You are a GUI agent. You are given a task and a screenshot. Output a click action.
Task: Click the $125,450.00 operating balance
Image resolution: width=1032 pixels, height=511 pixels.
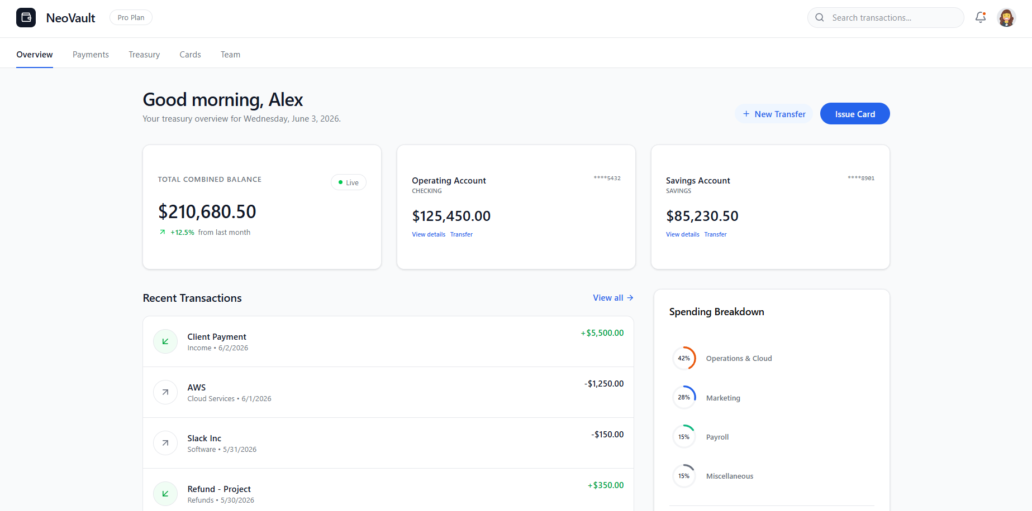tap(451, 216)
